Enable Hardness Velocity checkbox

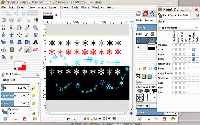[x=178, y=64]
